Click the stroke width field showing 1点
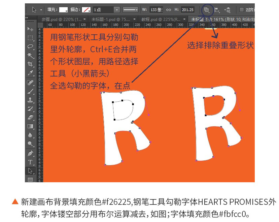The height and width of the screenshot is (222, 279). tap(103, 10)
